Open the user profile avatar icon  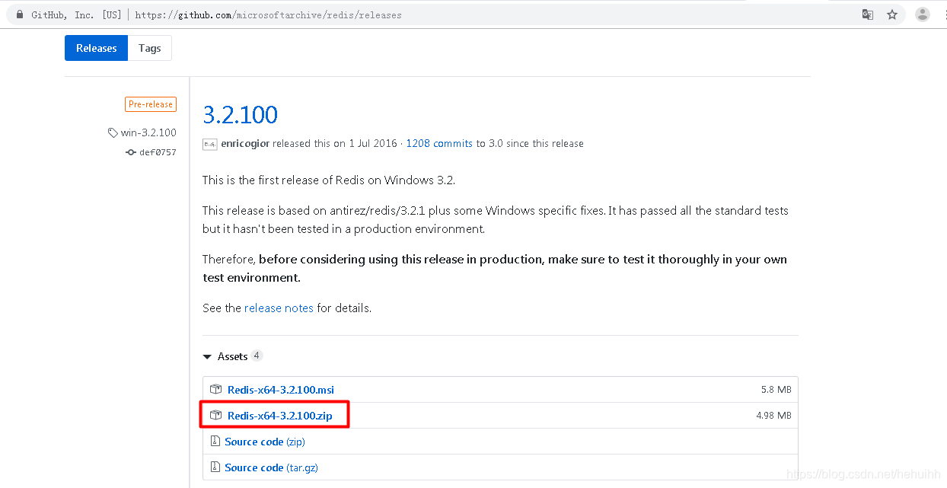923,14
